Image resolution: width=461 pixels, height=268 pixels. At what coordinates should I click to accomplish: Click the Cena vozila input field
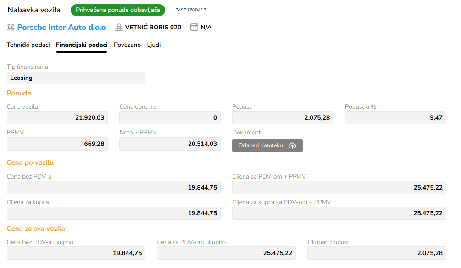57,117
